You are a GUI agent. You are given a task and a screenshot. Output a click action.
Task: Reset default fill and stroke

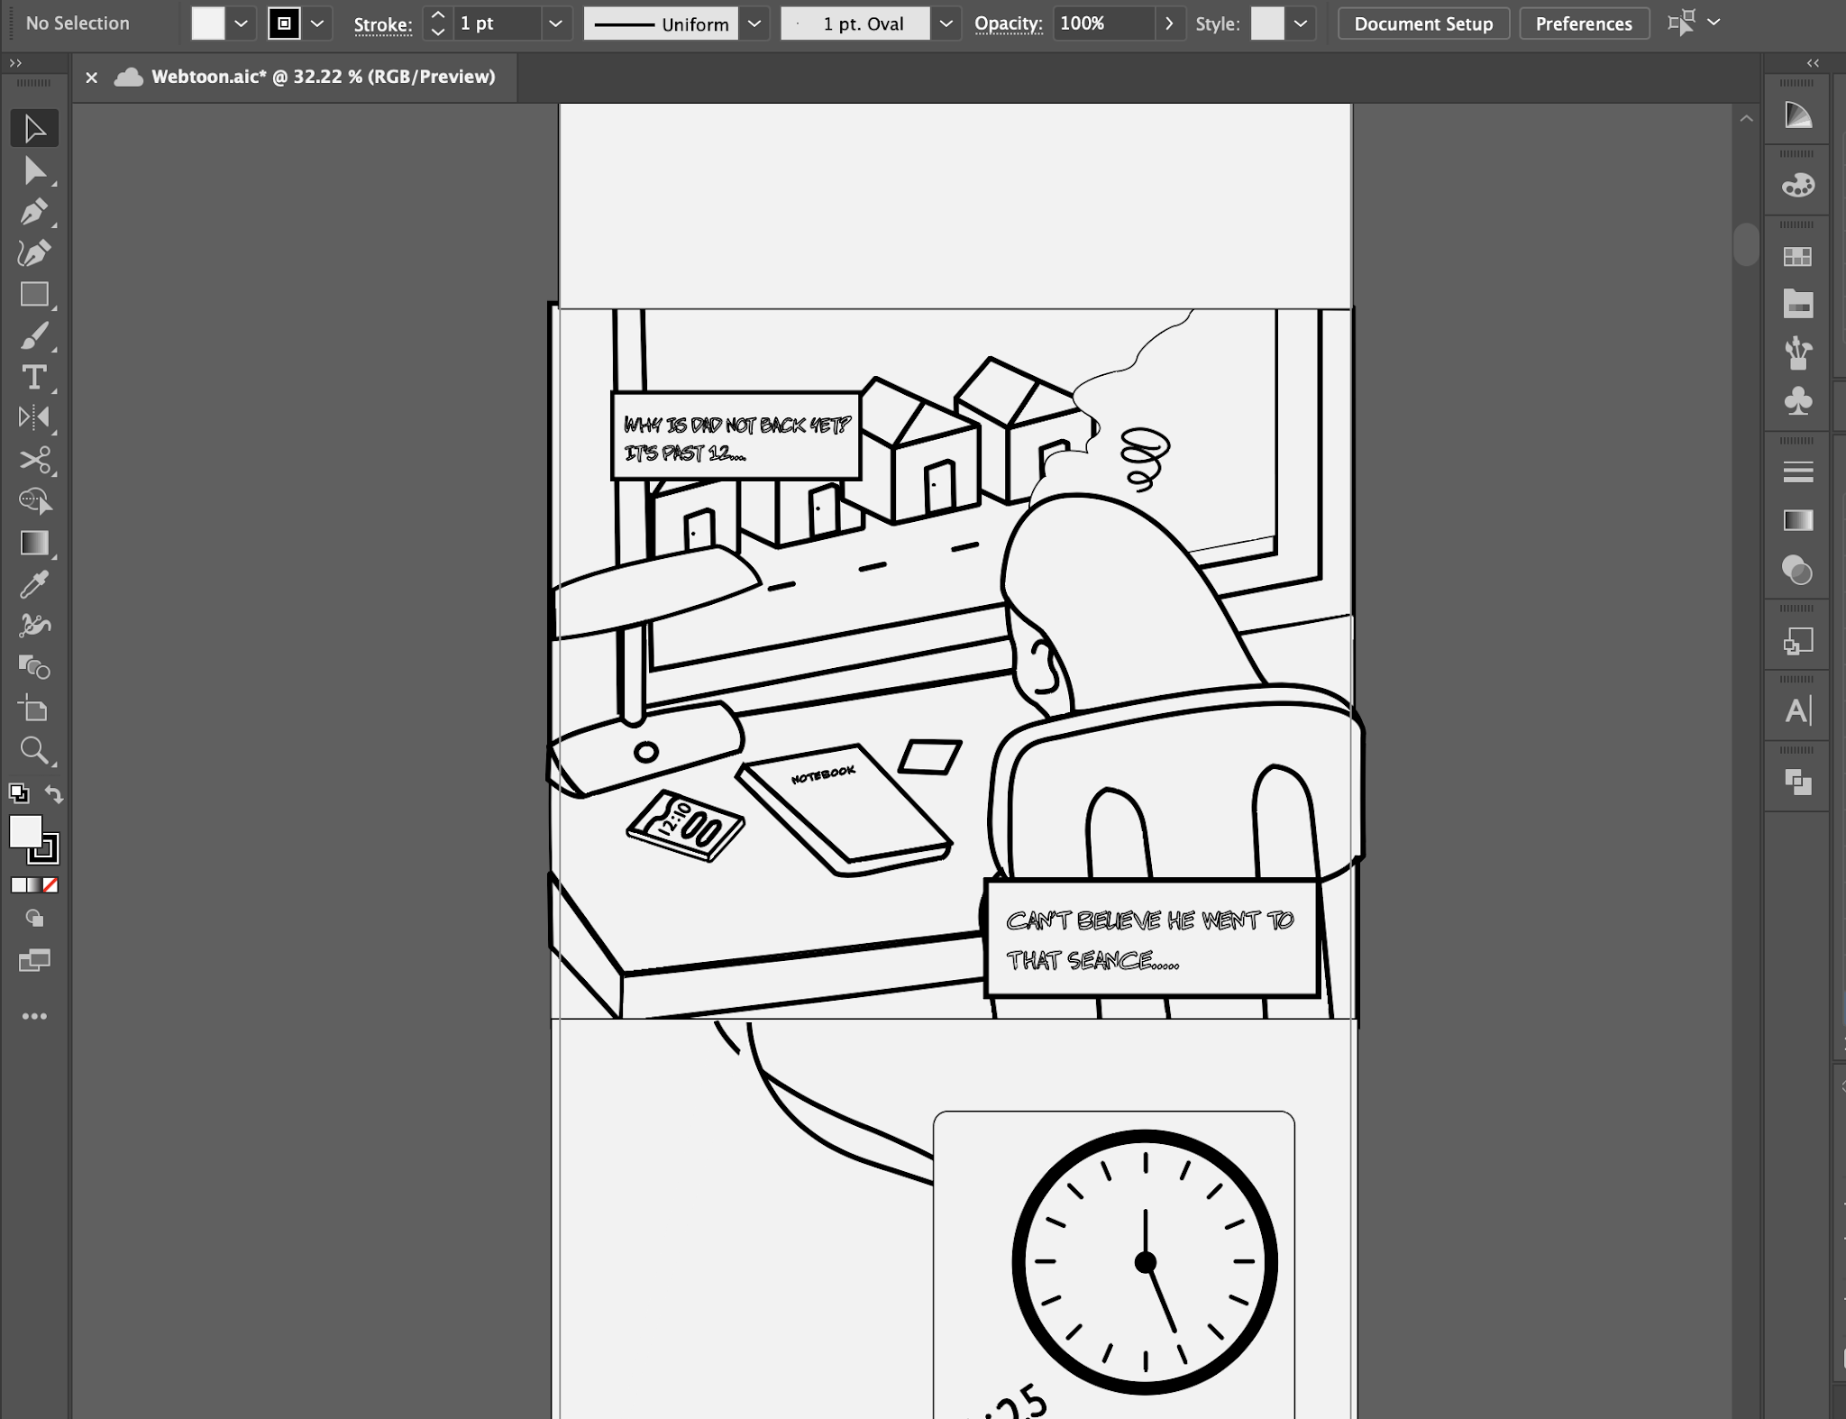pos(18,793)
